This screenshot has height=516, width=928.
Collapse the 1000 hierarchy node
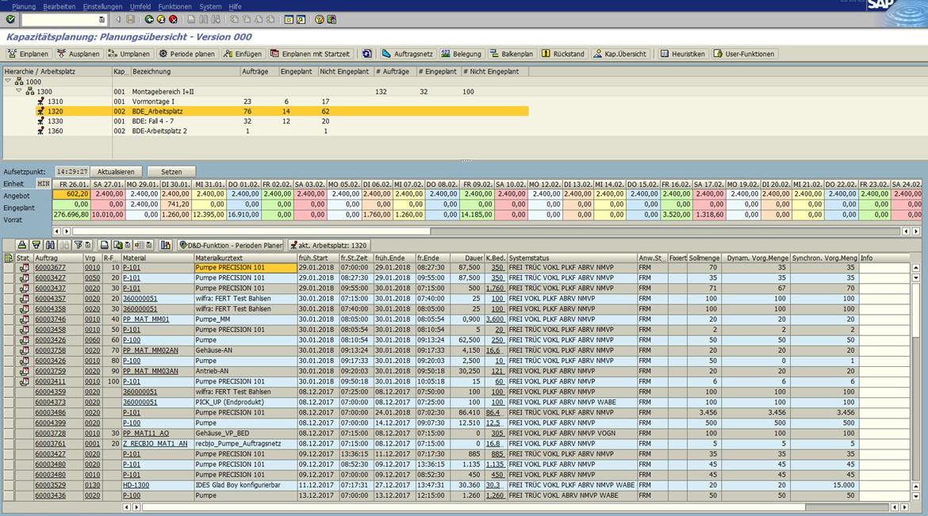[8, 81]
